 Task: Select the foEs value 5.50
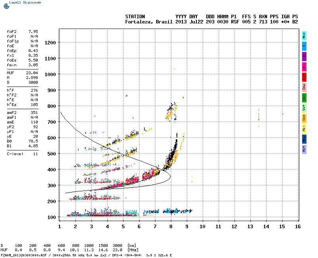point(33,60)
